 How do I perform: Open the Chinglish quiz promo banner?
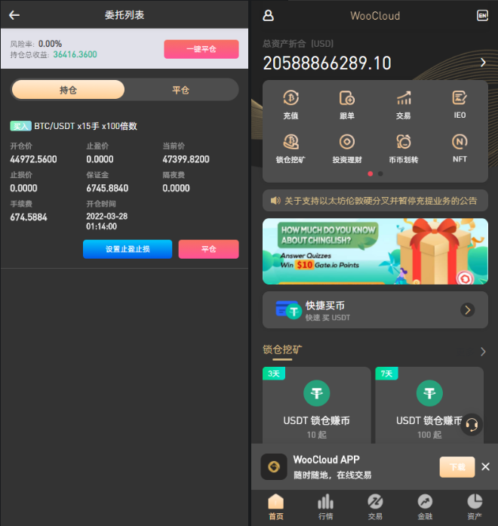pyautogui.click(x=375, y=251)
